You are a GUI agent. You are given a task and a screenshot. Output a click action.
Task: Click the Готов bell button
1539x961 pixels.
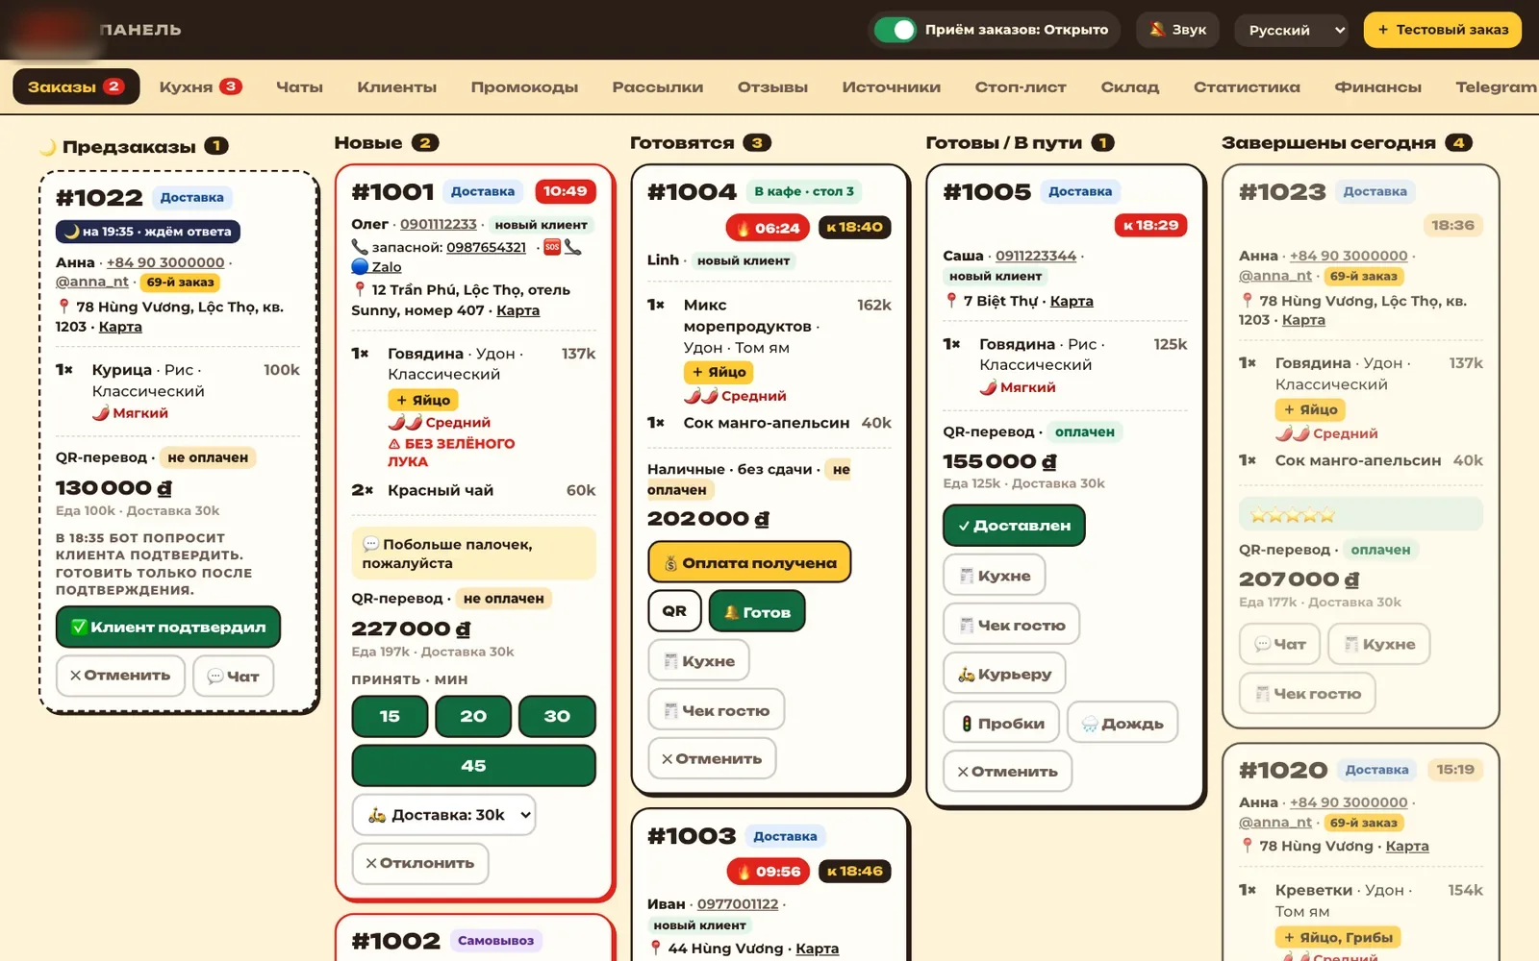pyautogui.click(x=757, y=611)
